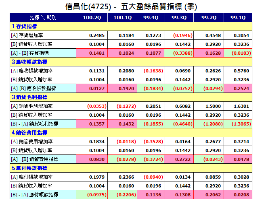Click the red value (0.1272) in gross profit row
This screenshot has height=208, width=262.
[x=126, y=106]
